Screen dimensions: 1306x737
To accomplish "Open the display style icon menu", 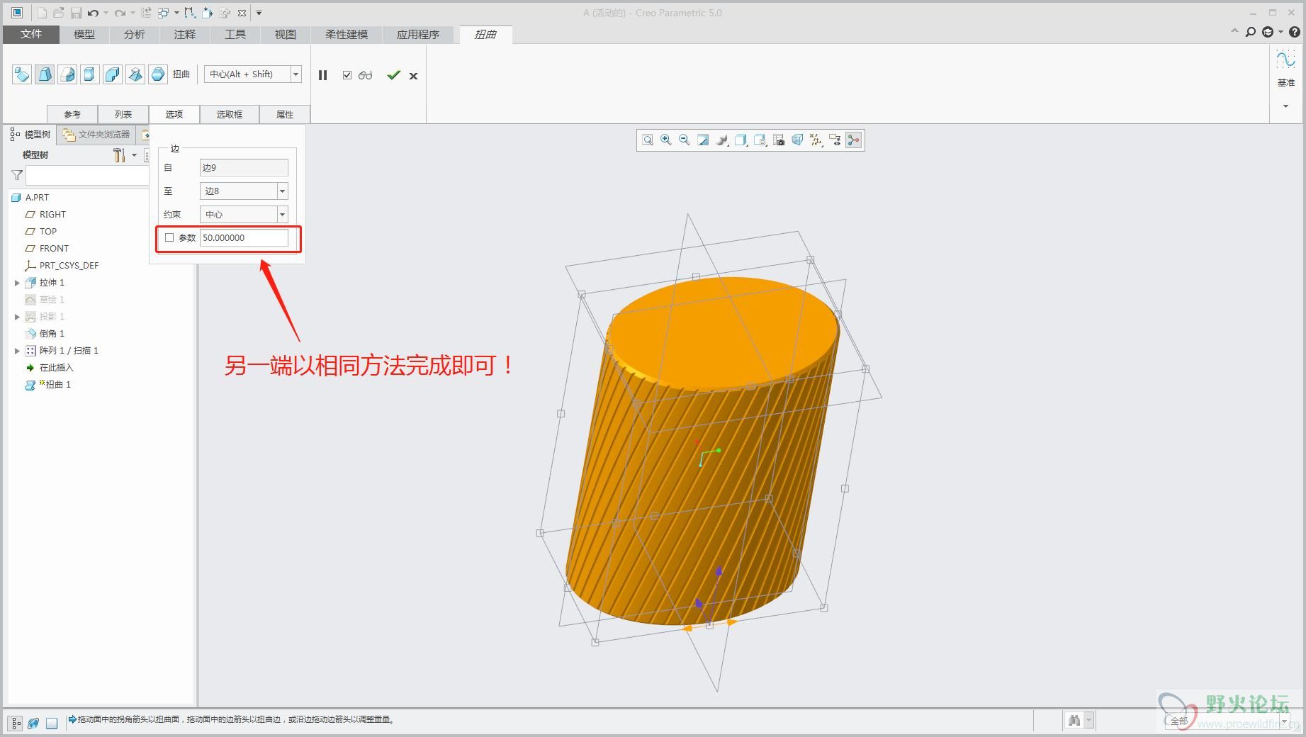I will [722, 140].
